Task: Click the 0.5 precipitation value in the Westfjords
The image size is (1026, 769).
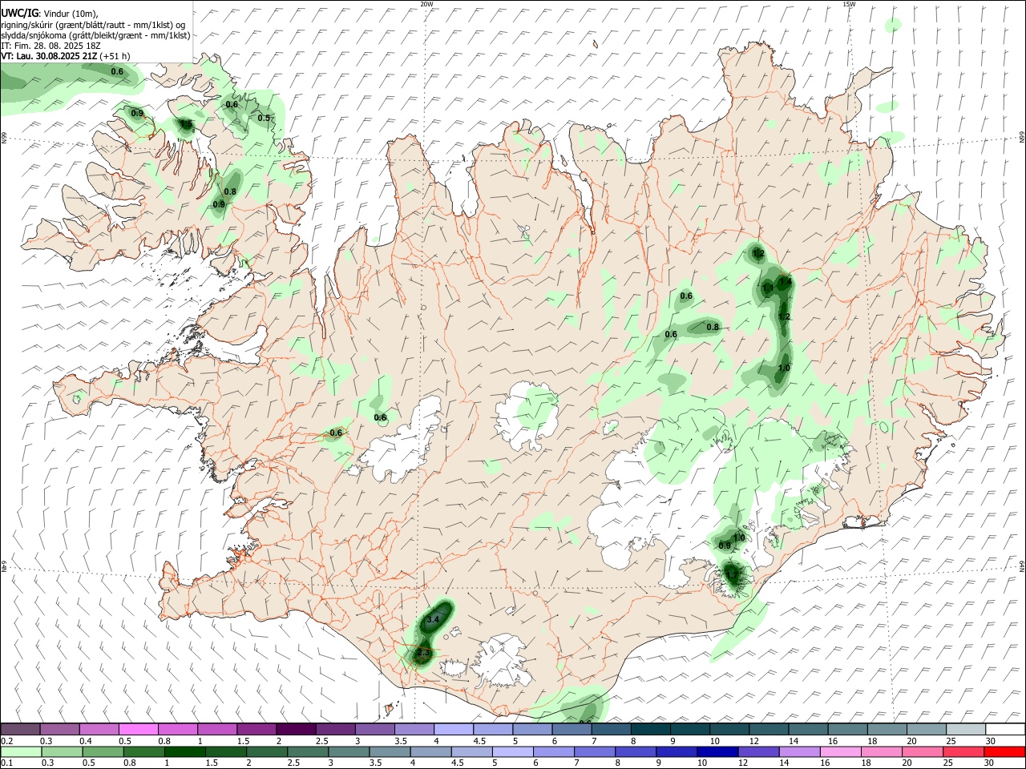Action: pyautogui.click(x=264, y=119)
